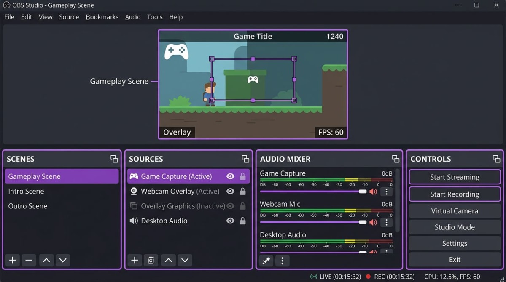The image size is (506, 282).
Task: Open Game Capture audio options menu
Action: pyautogui.click(x=386, y=192)
